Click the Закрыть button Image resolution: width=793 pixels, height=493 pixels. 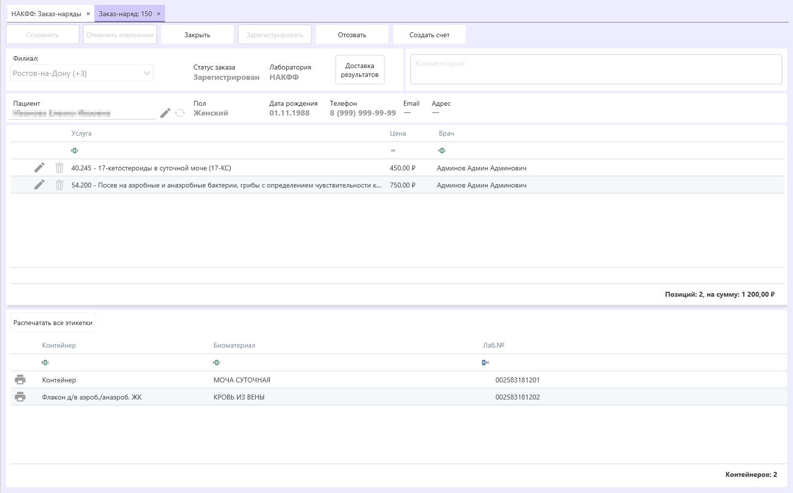point(197,35)
